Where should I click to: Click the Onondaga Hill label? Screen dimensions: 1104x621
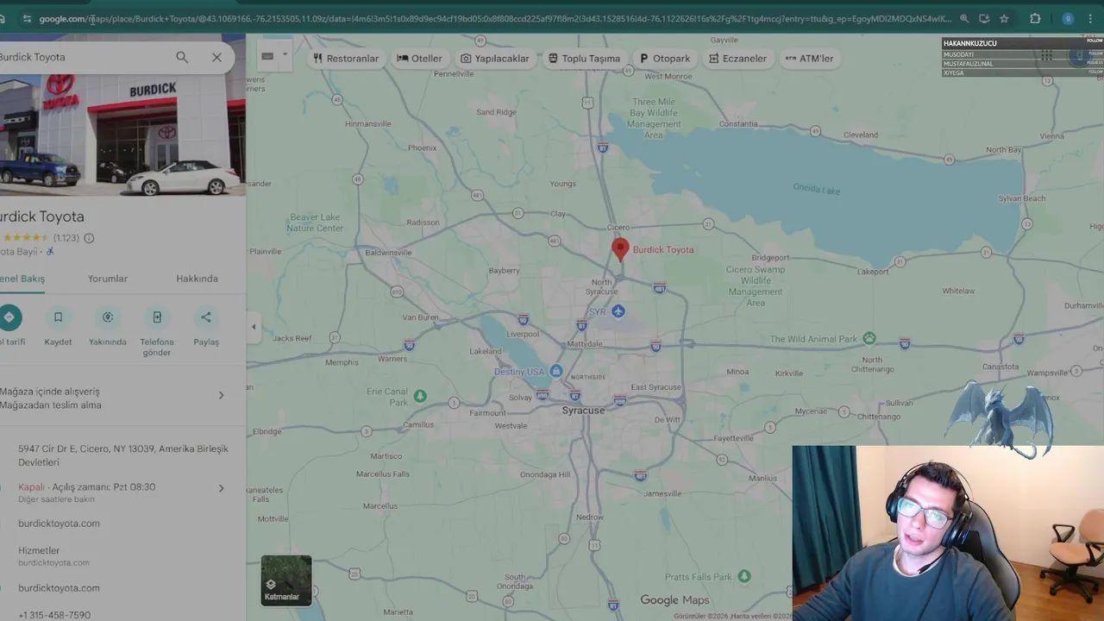[x=545, y=474]
